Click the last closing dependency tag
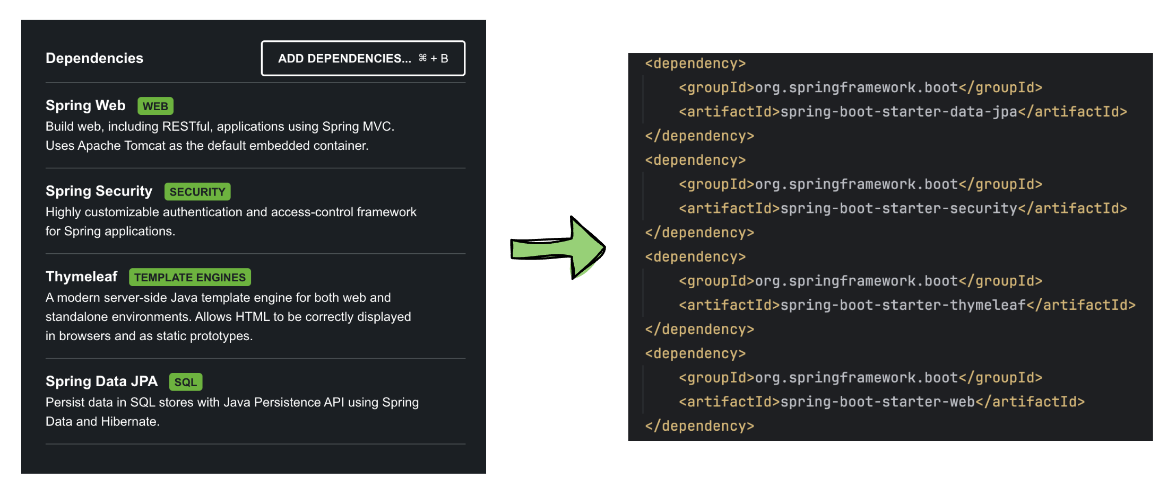The image size is (1176, 498). coord(699,426)
